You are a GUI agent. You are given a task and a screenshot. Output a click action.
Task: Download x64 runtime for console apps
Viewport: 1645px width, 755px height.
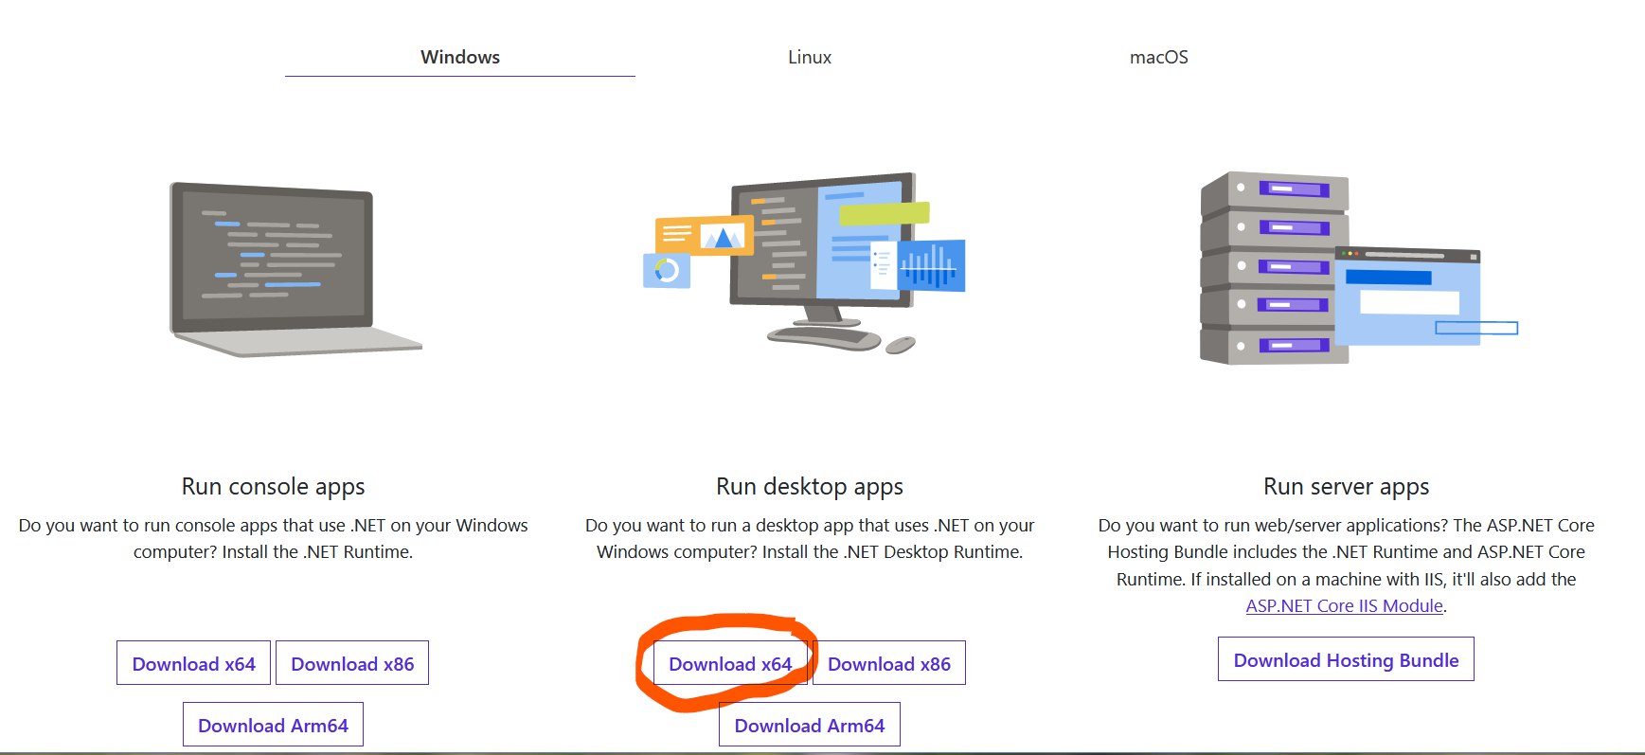tap(193, 663)
